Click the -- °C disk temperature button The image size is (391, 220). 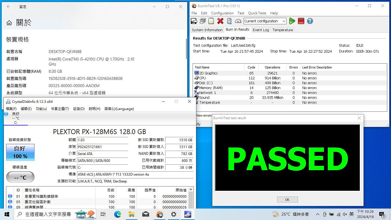click(20, 177)
